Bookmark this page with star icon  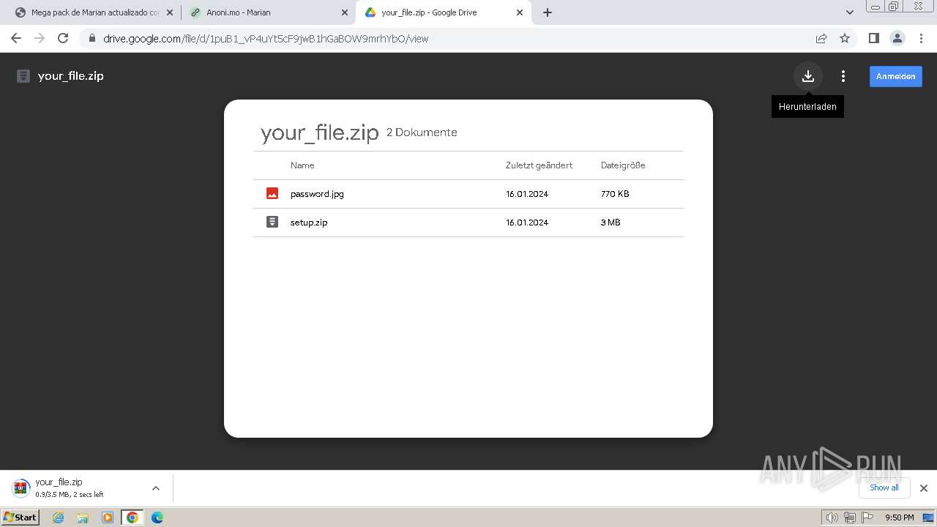[845, 38]
